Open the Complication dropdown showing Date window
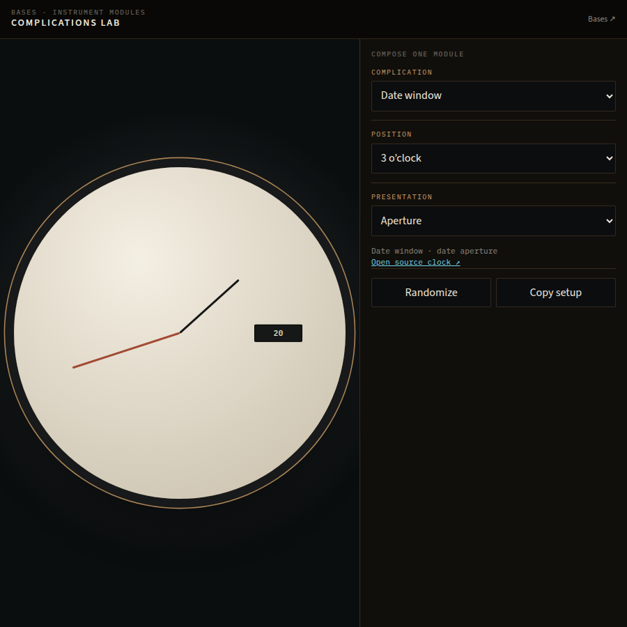 (493, 96)
